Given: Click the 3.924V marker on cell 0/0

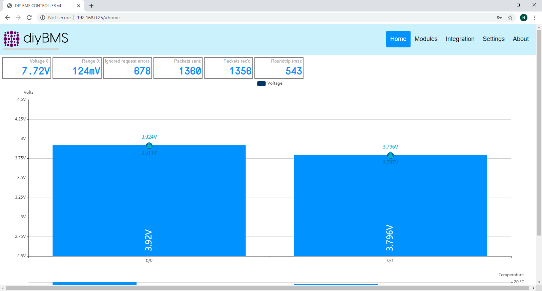Looking at the screenshot, I should click(149, 146).
